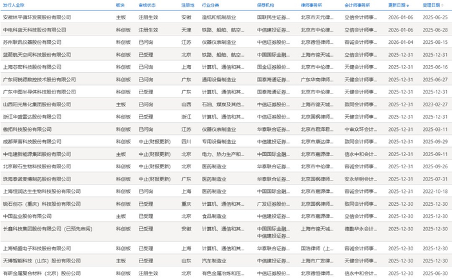Viewport: 452px width, 278px height.
Task: Click the 审核状态 column header
Action: (147, 5)
